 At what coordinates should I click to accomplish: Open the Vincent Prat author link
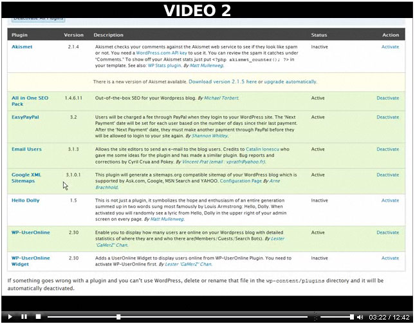pyautogui.click(x=224, y=162)
